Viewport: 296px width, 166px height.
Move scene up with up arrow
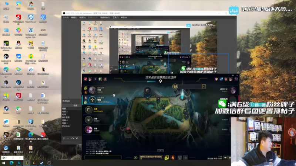73,138
